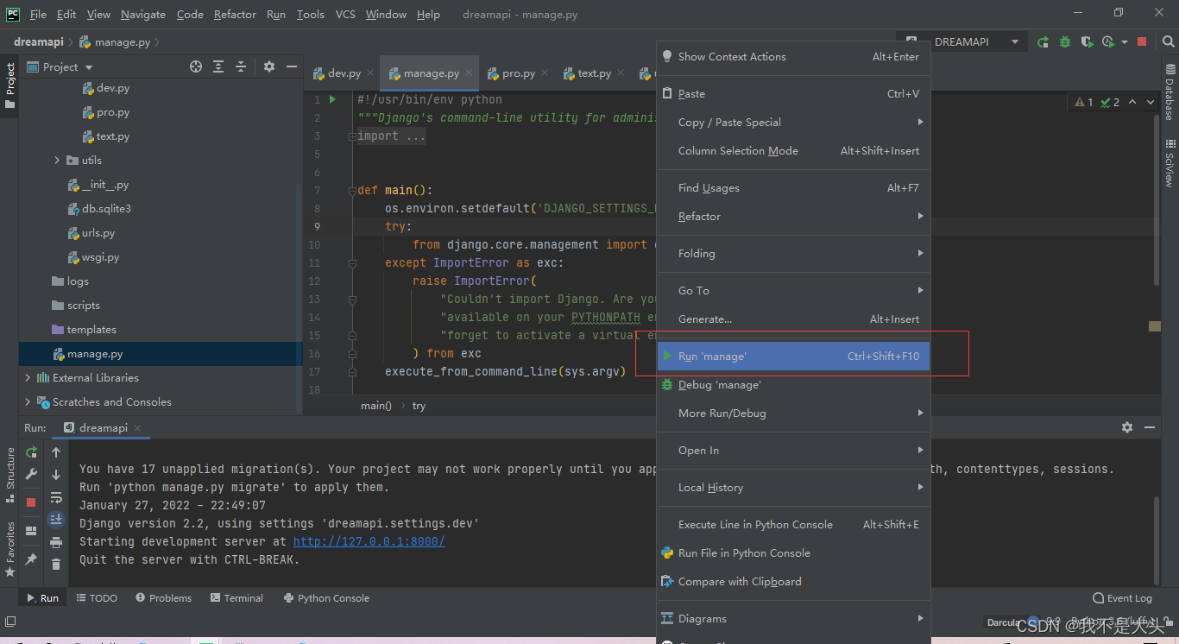
Task: Click the Event Log button
Action: pos(1122,597)
